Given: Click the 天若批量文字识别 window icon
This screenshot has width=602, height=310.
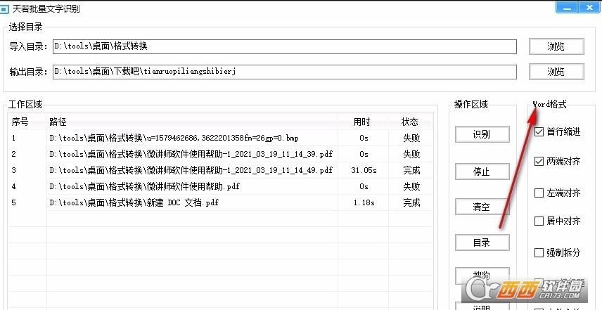Looking at the screenshot, I should (4, 9).
